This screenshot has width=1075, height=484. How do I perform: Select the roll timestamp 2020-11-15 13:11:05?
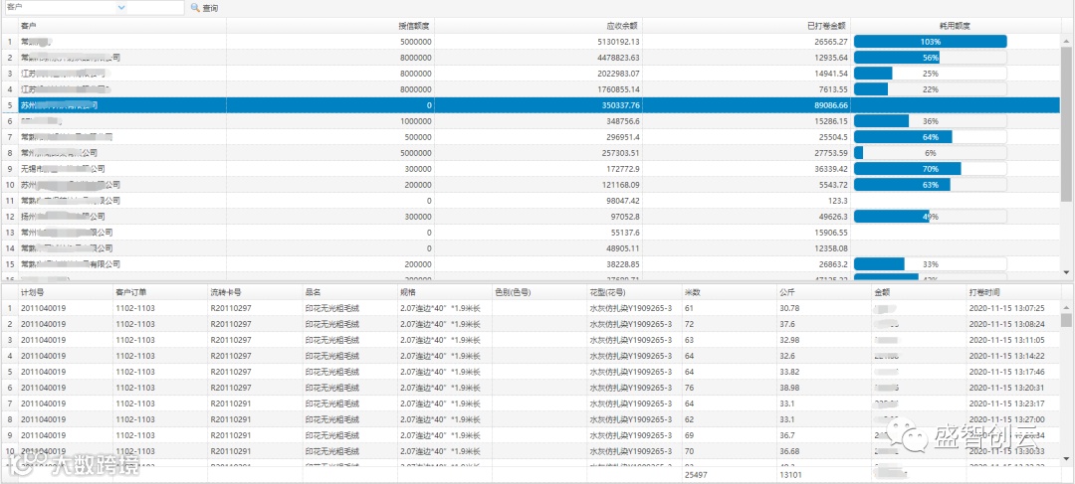(1006, 340)
